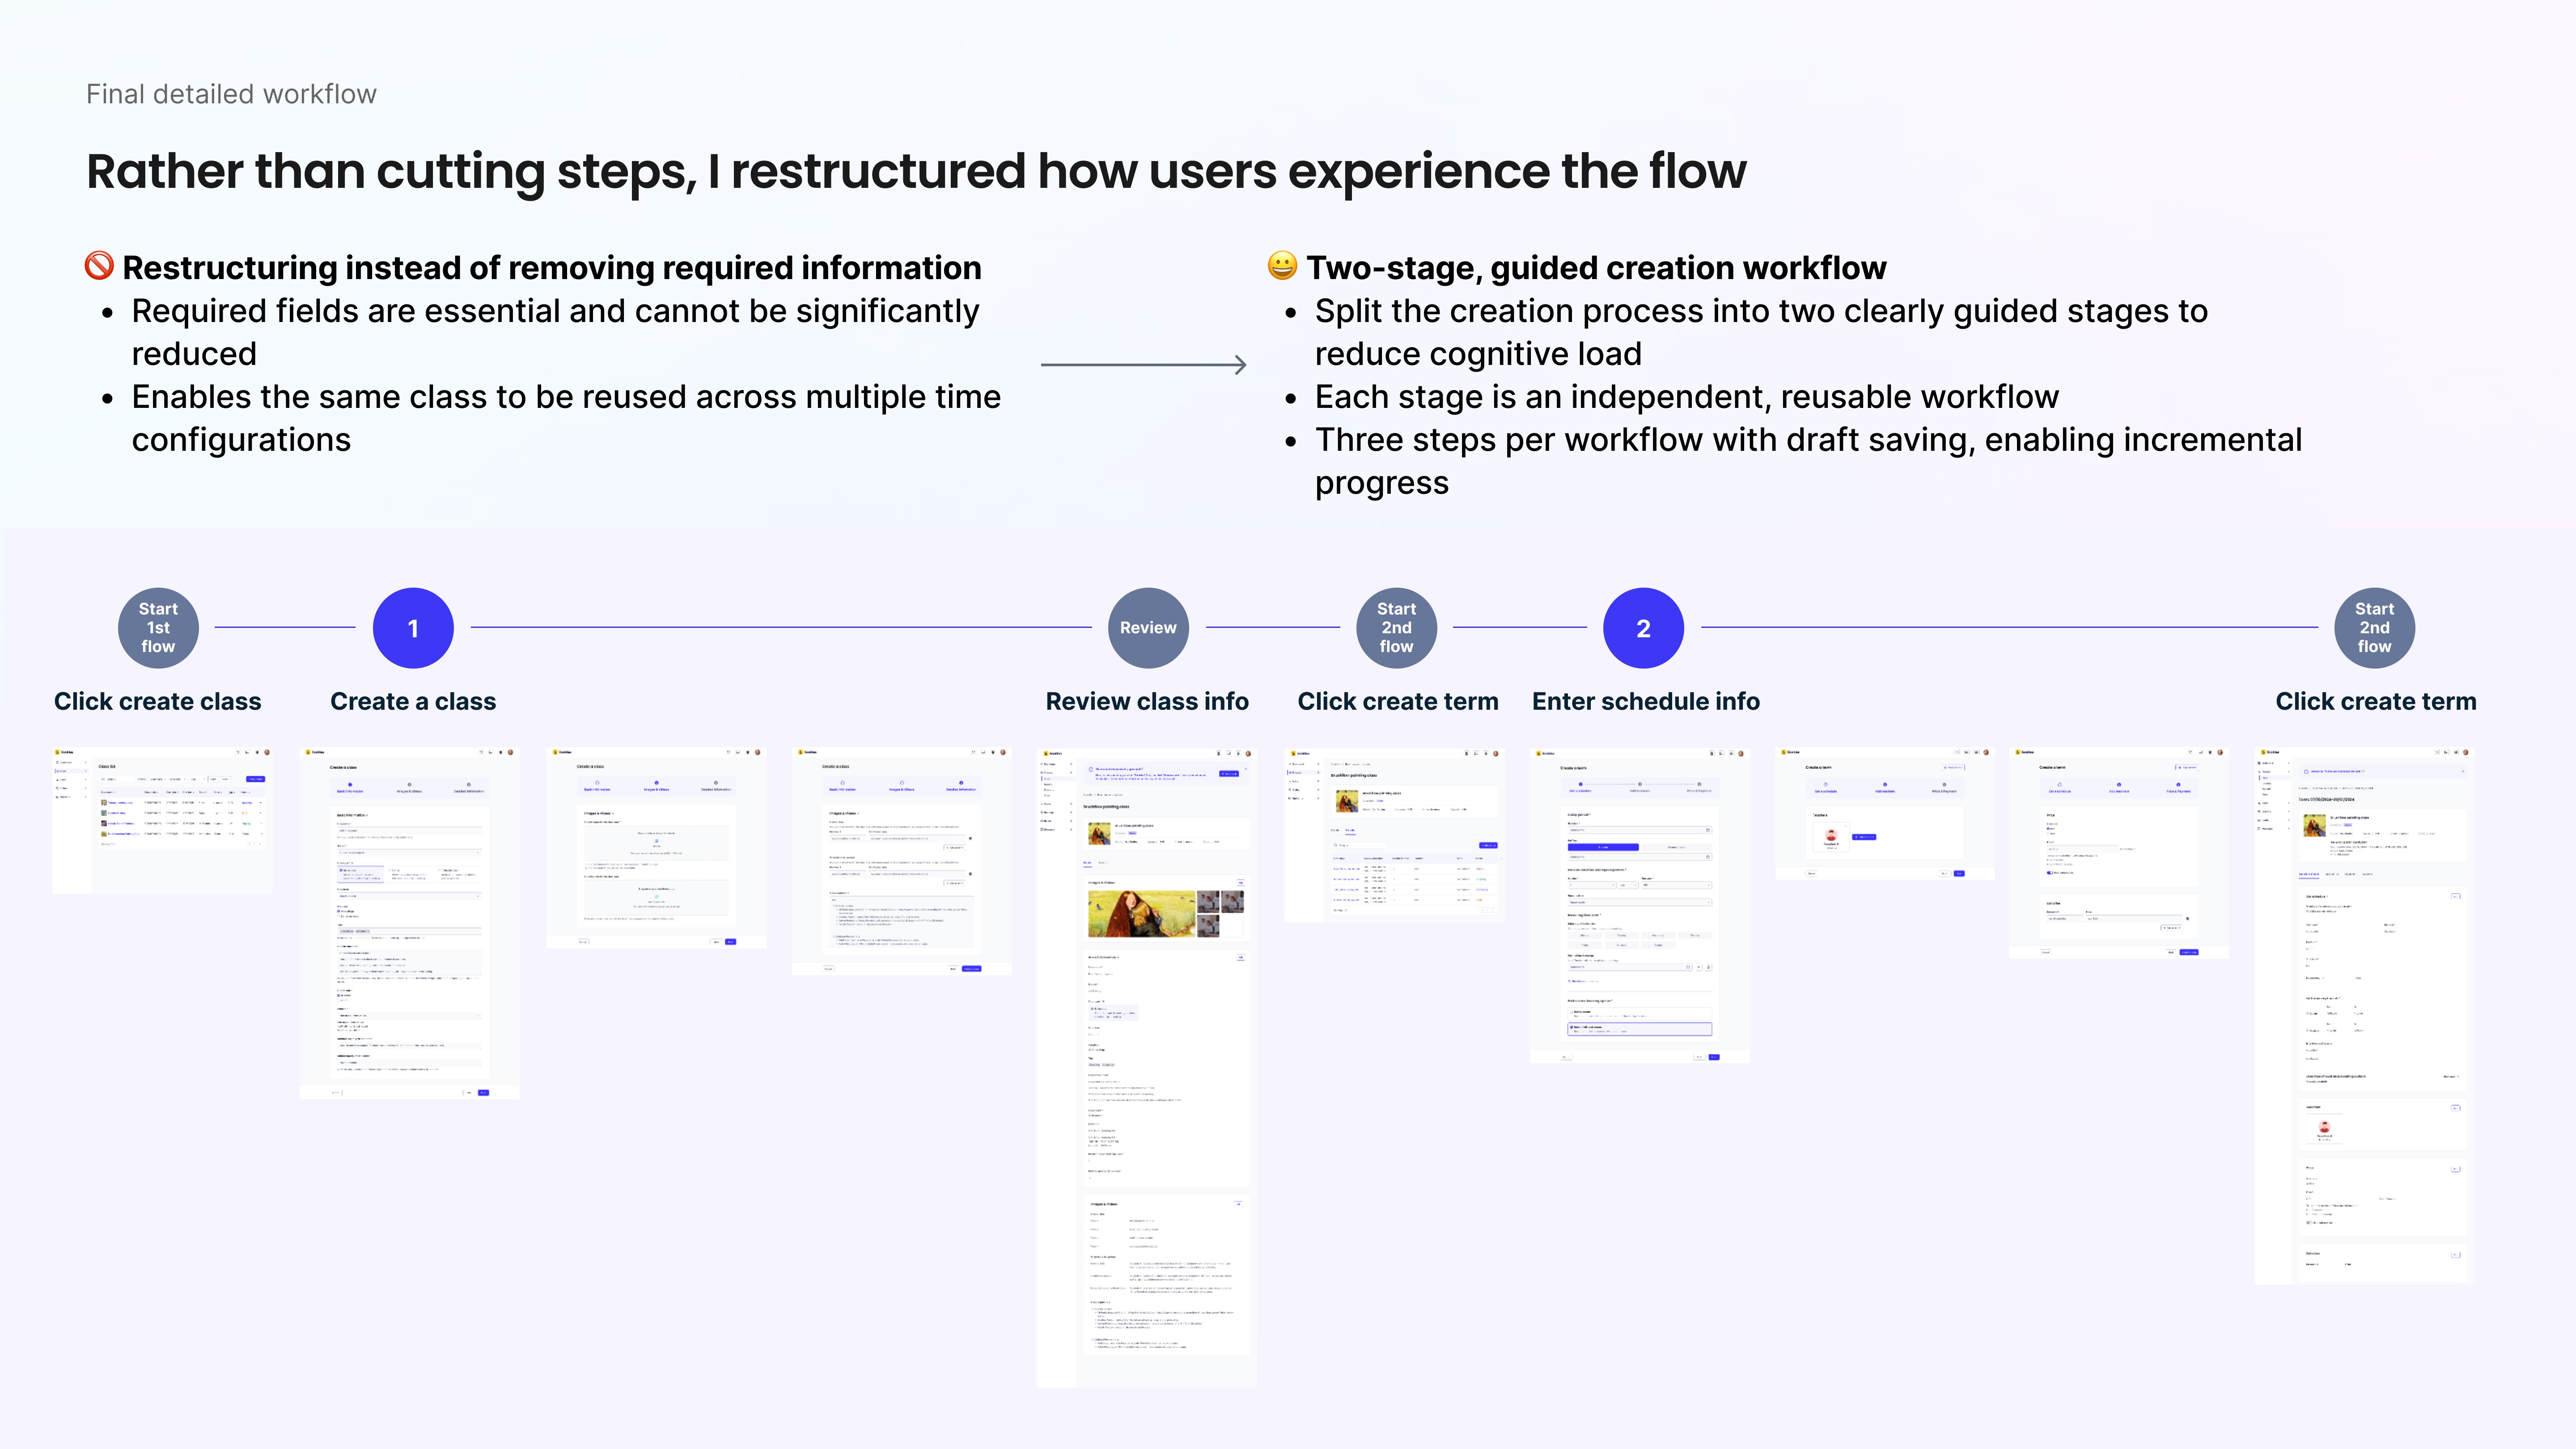
Task: Open the Basic Information form screenshot
Action: 409,922
